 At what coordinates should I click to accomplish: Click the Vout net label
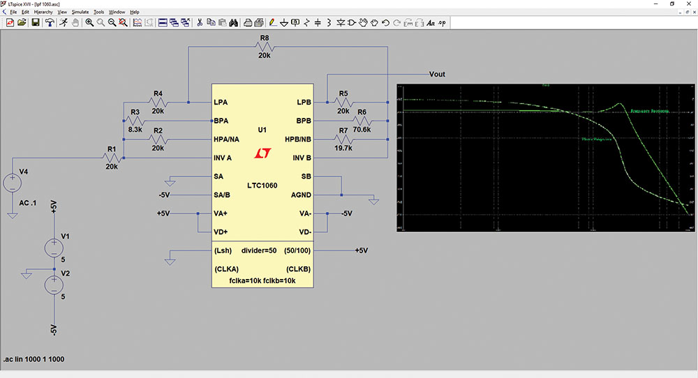(x=437, y=74)
